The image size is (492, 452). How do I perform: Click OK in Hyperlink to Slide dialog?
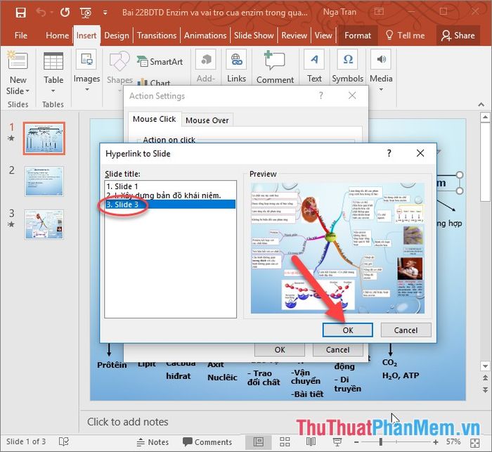coord(348,330)
